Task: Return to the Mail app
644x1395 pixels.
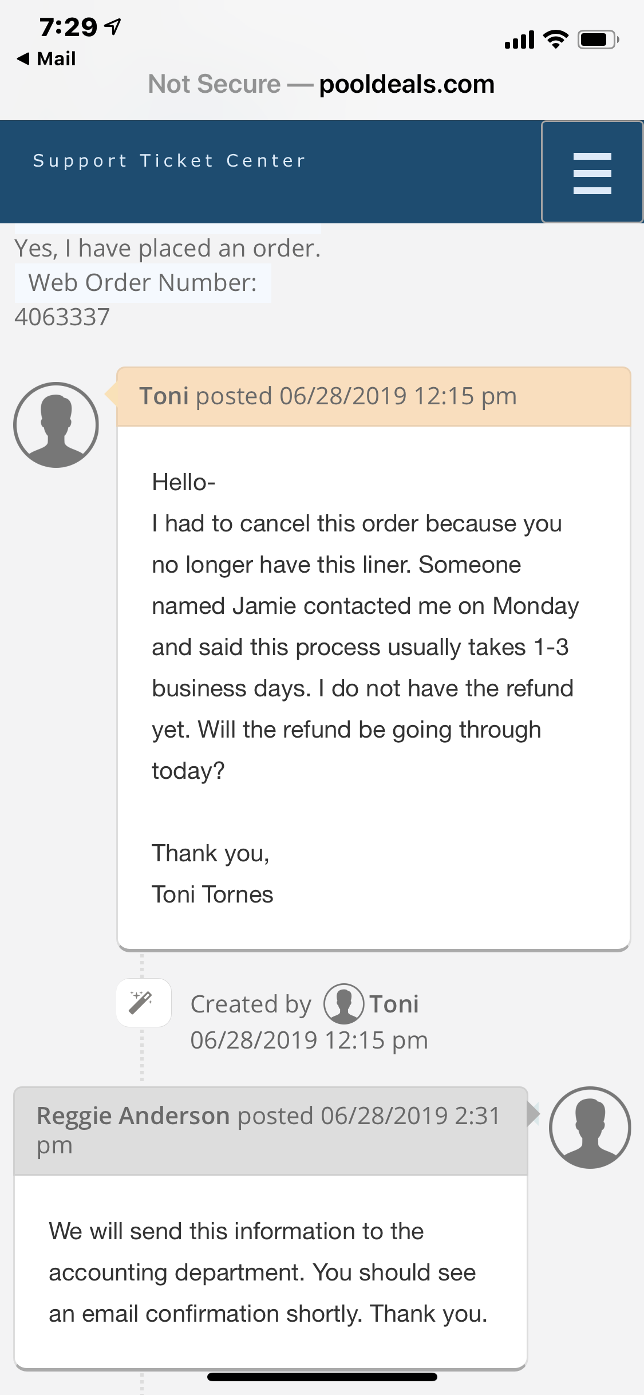Action: pos(46,58)
